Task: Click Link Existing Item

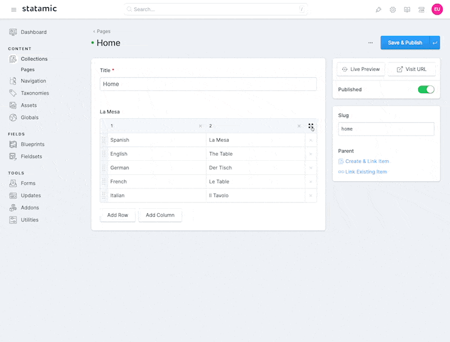Action: click(362, 172)
